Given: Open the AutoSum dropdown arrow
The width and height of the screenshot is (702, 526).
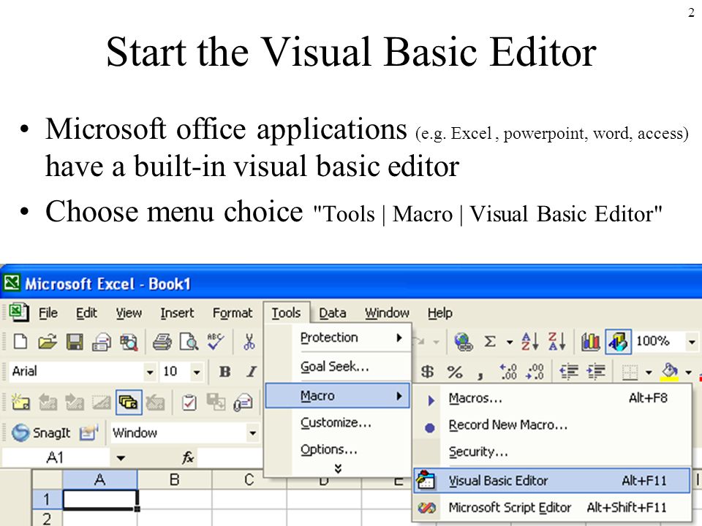Looking at the screenshot, I should tap(510, 343).
